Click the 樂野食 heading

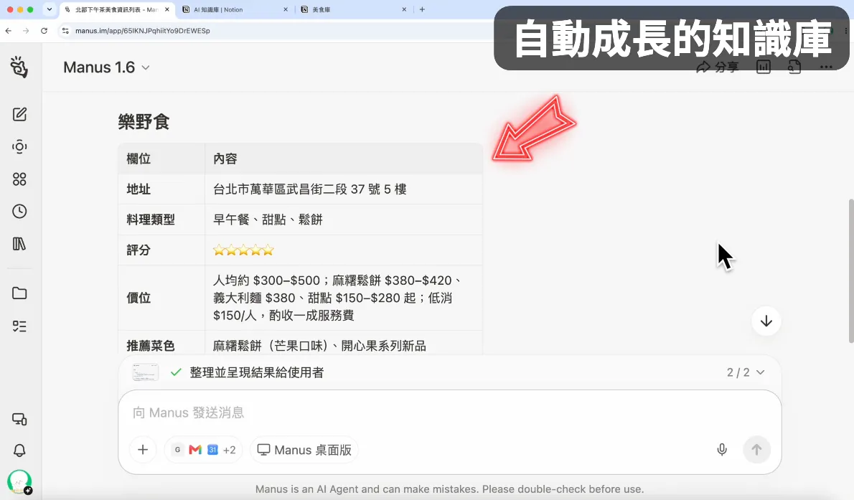(144, 121)
